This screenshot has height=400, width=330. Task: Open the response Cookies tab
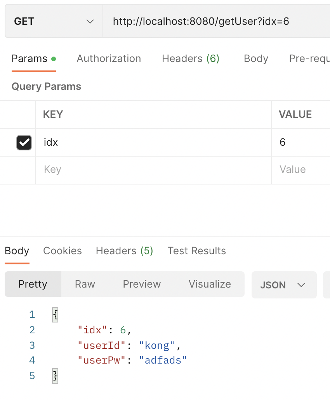tap(63, 251)
